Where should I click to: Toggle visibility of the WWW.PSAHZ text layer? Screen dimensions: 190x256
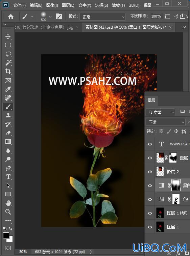point(150,144)
